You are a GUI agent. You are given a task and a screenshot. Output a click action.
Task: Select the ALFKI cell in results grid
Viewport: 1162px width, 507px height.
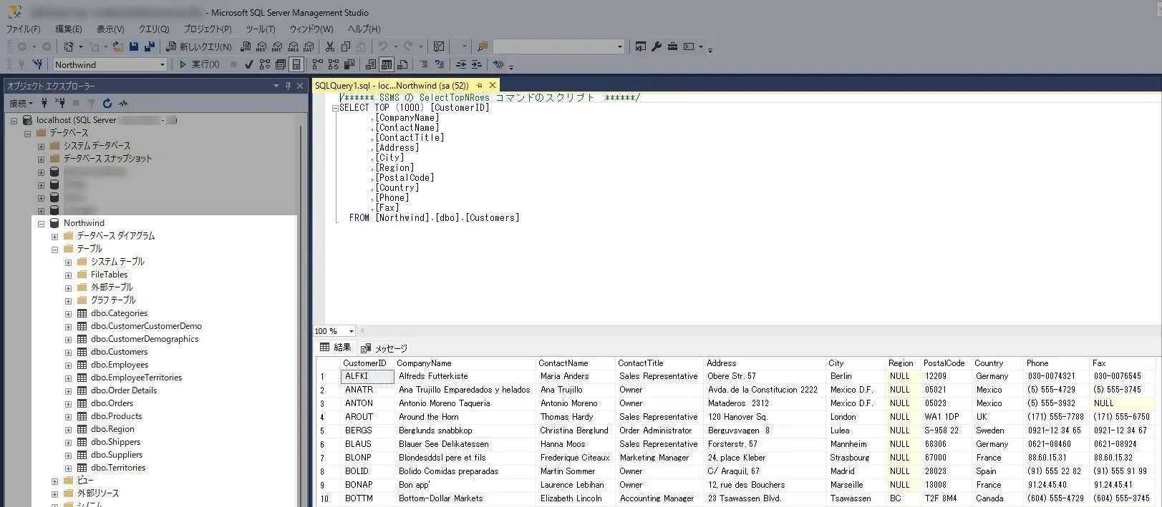[x=367, y=376]
